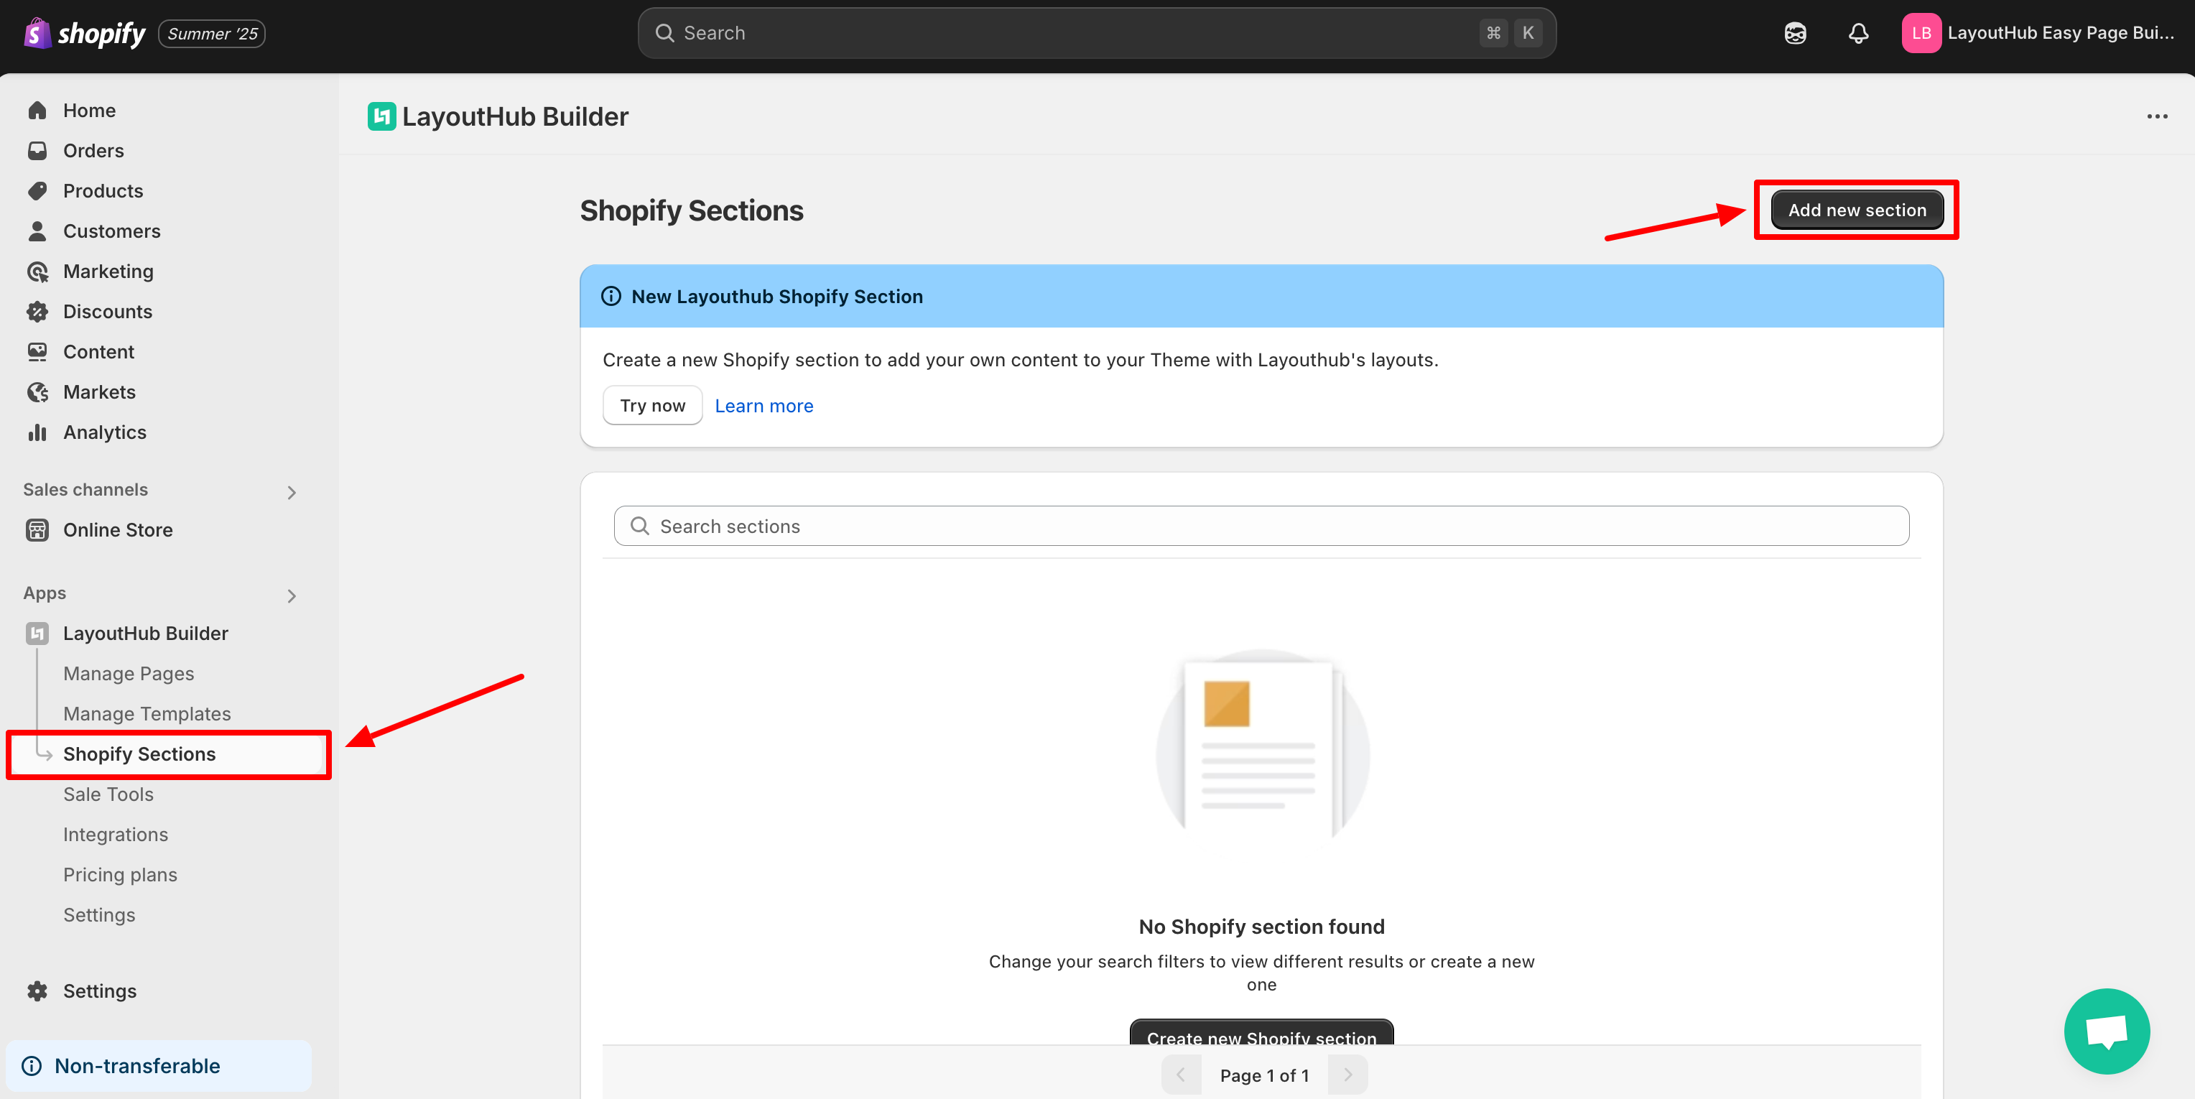Click the LB store account avatar
Image resolution: width=2195 pixels, height=1099 pixels.
pyautogui.click(x=1921, y=33)
